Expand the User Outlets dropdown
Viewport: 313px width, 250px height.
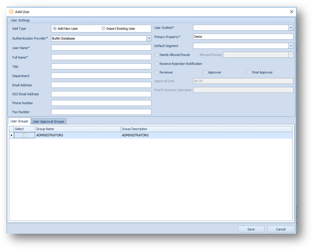290,27
